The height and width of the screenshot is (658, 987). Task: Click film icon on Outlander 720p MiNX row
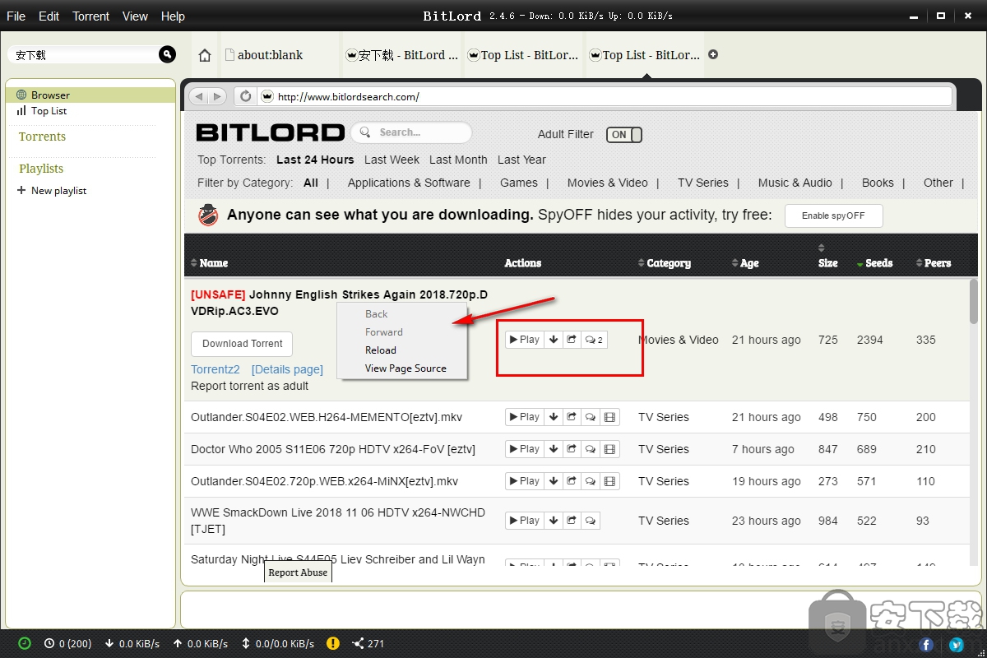pyautogui.click(x=609, y=481)
